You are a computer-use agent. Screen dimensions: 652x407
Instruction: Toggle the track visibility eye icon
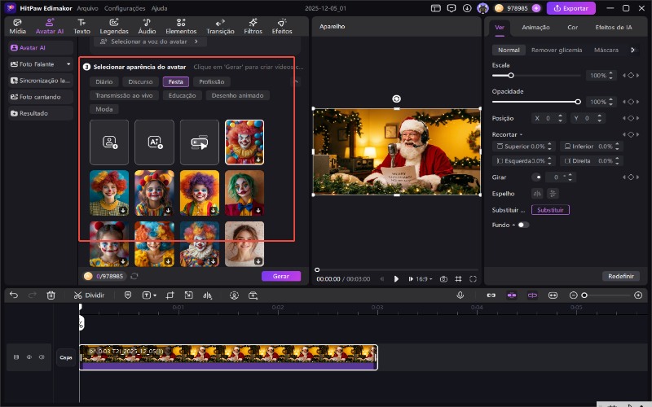click(x=29, y=357)
